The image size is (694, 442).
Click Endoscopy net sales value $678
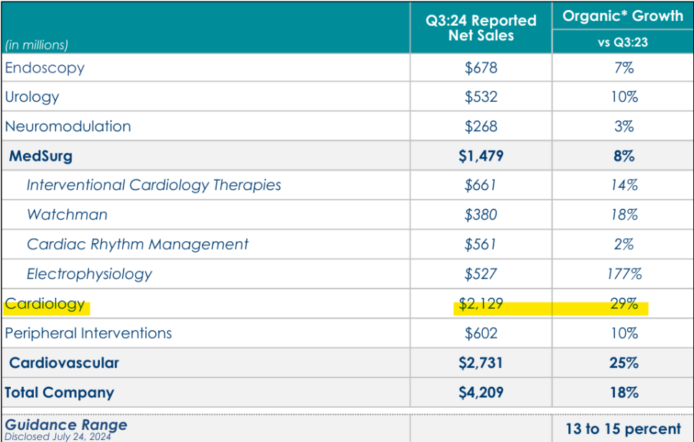coord(481,67)
